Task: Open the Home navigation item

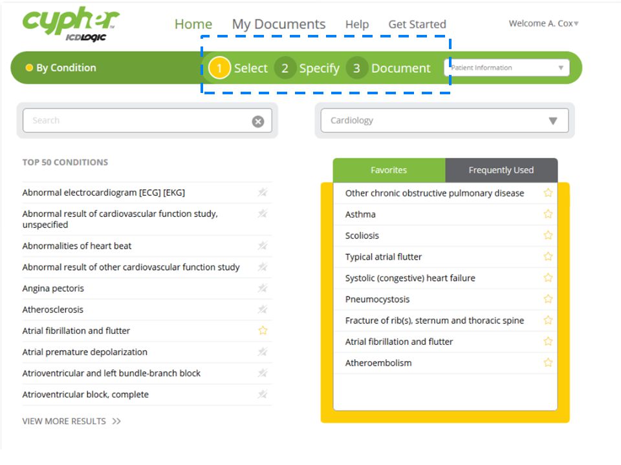Action: click(x=193, y=24)
